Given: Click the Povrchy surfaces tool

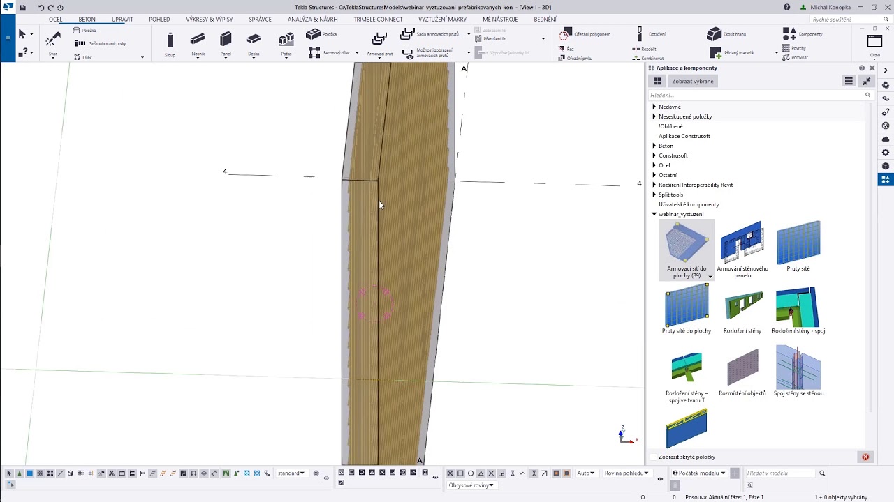Looking at the screenshot, I should [794, 48].
